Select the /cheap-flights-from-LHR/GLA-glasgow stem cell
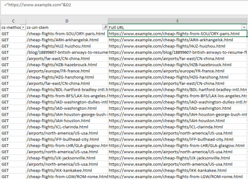This screenshot has height=179, width=248. [x=67, y=145]
